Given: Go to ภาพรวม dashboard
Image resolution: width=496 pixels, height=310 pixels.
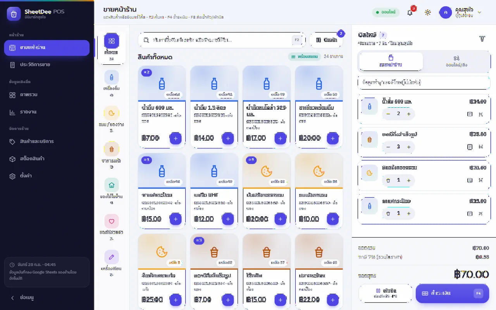Looking at the screenshot, I should (46, 95).
